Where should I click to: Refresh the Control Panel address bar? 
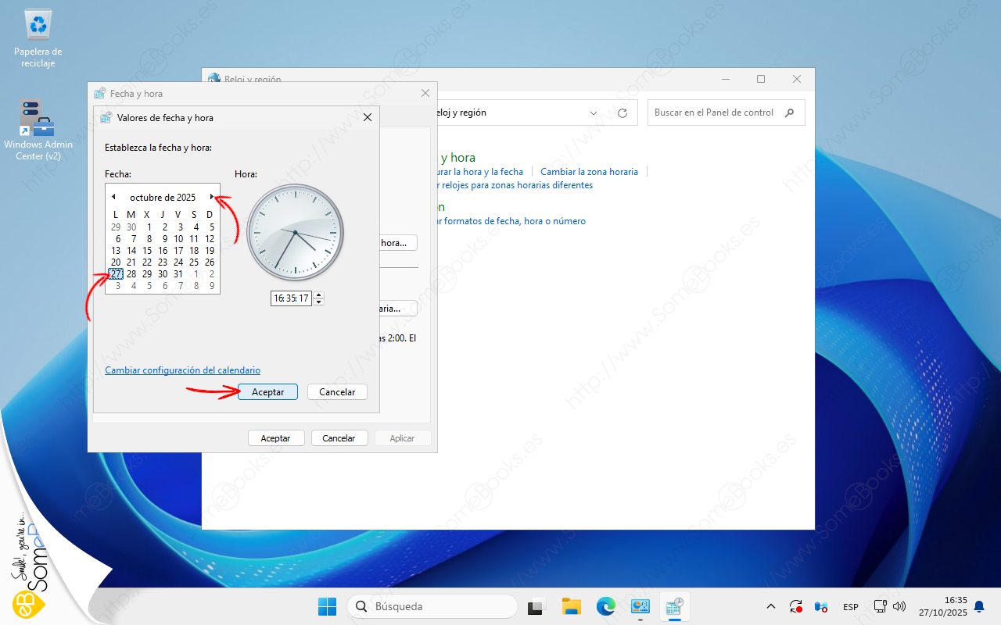pos(622,113)
